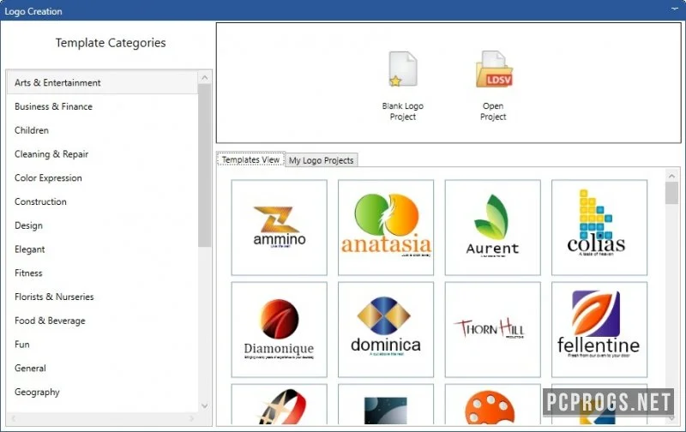The image size is (686, 432).
Task: Switch to the Templates View tab
Action: [x=250, y=159]
